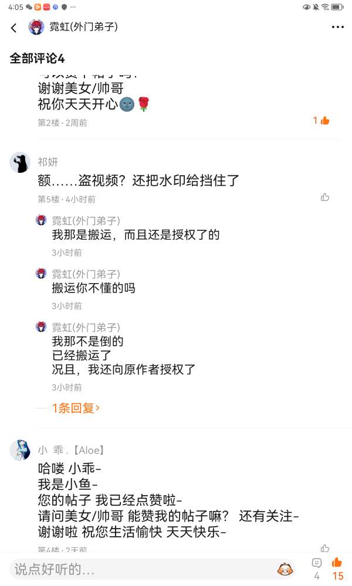Tap the header avatar of 霓虹(外门弟子)
The height and width of the screenshot is (586, 352).
[36, 28]
